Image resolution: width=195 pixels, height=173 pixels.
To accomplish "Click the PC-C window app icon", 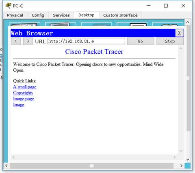I will point(9,6).
